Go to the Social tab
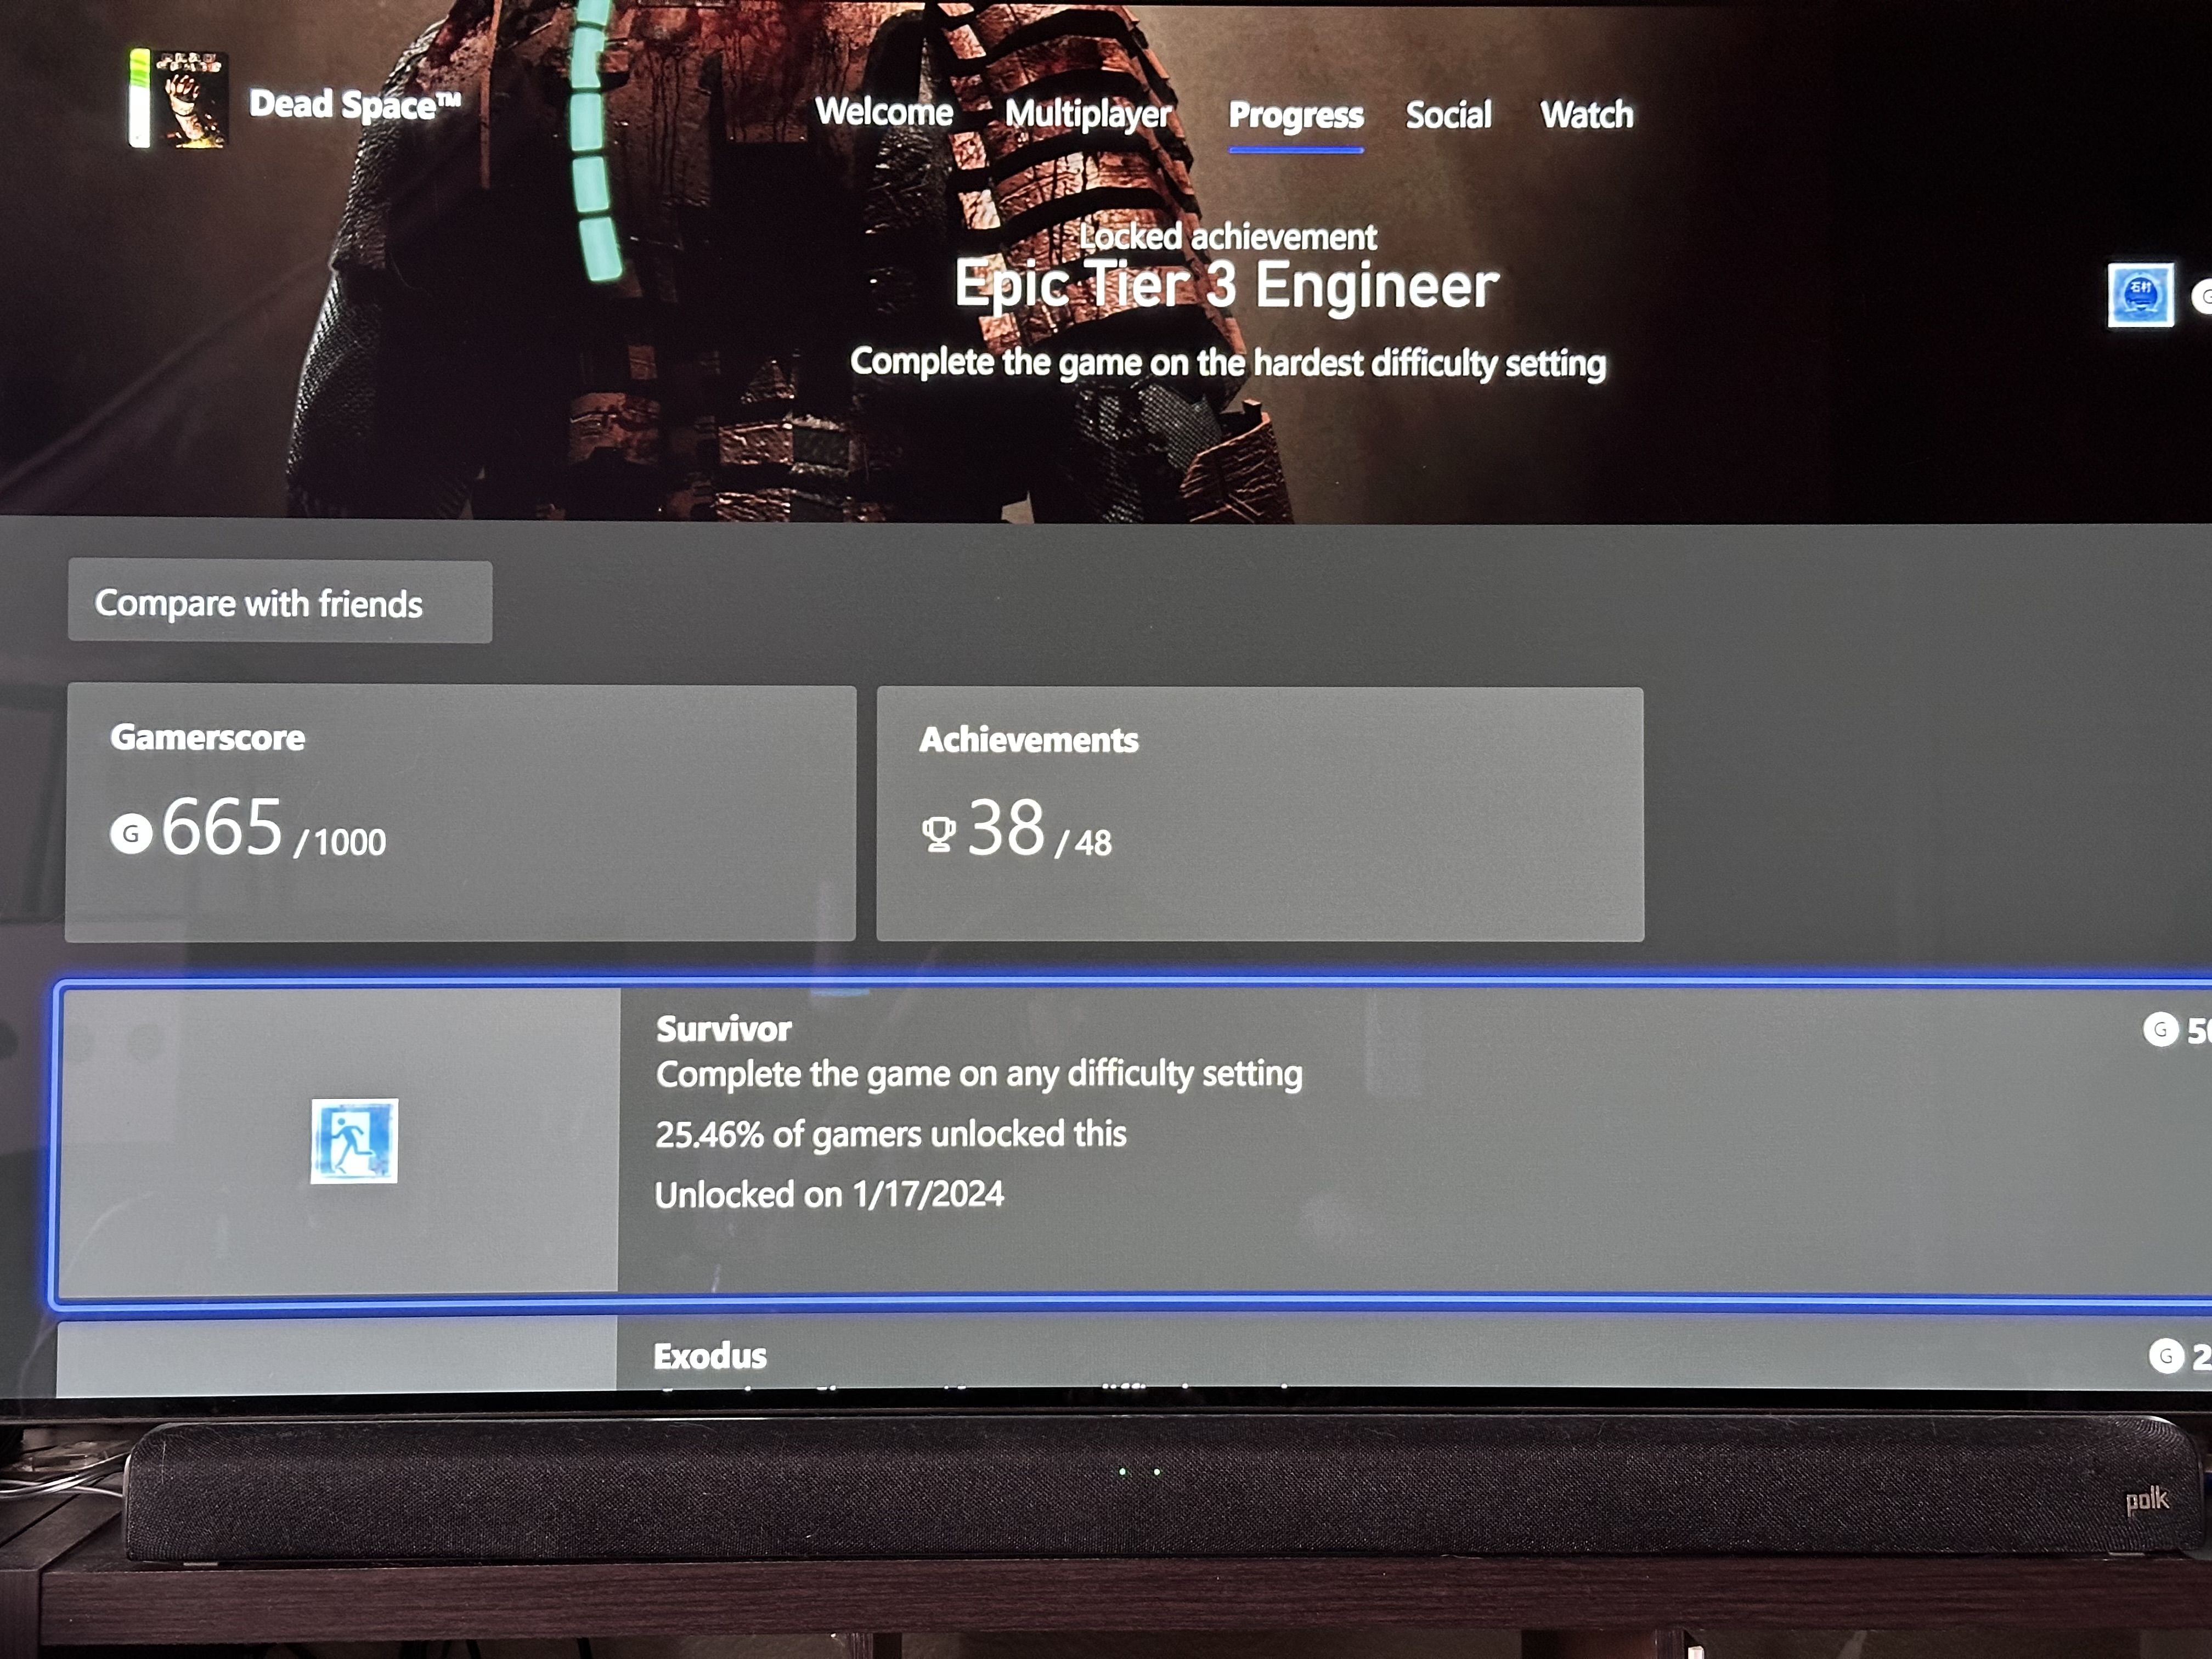 click(x=1448, y=115)
